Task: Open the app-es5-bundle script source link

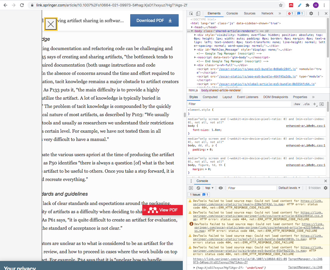Action: 258,69
